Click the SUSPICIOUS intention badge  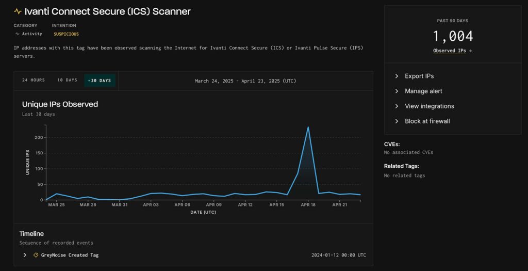click(66, 34)
